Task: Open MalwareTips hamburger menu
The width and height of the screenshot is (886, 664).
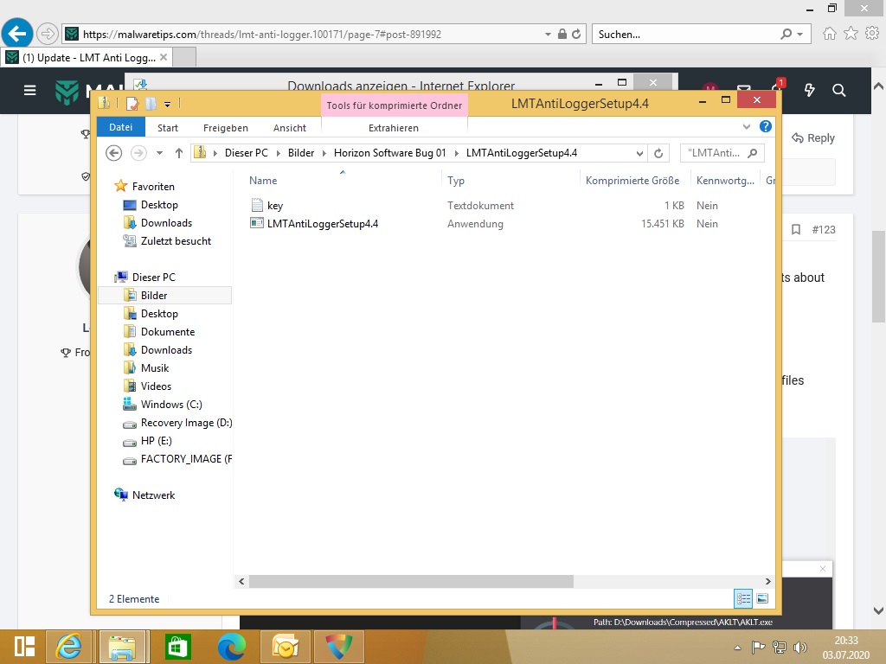Action: click(30, 90)
